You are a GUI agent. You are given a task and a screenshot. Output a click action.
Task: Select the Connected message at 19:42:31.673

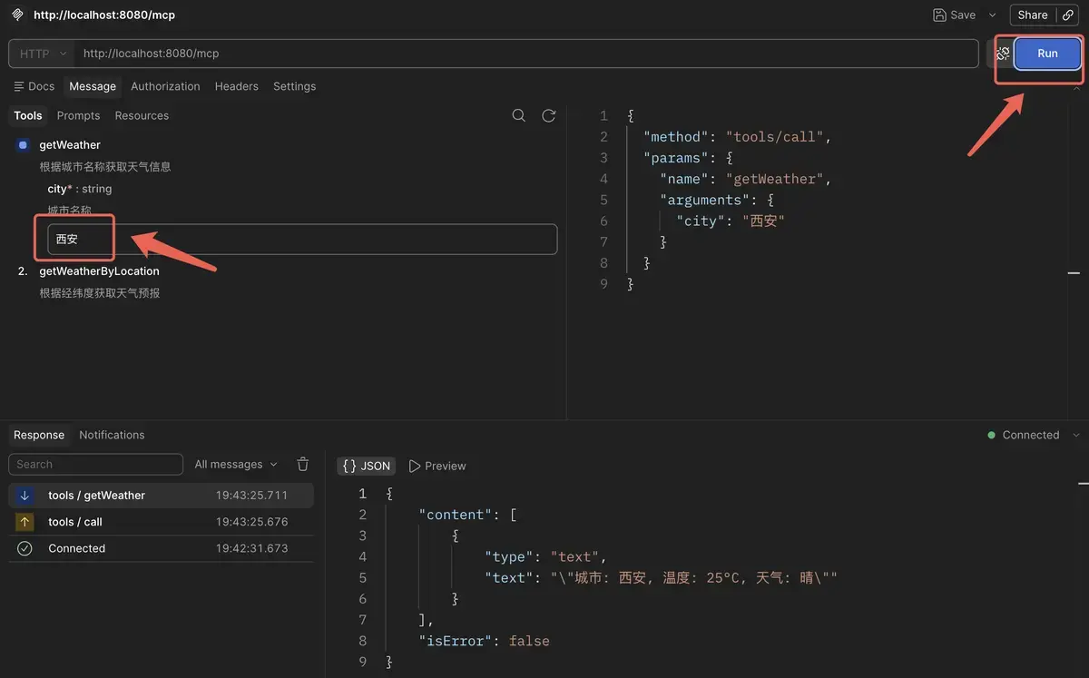[162, 548]
